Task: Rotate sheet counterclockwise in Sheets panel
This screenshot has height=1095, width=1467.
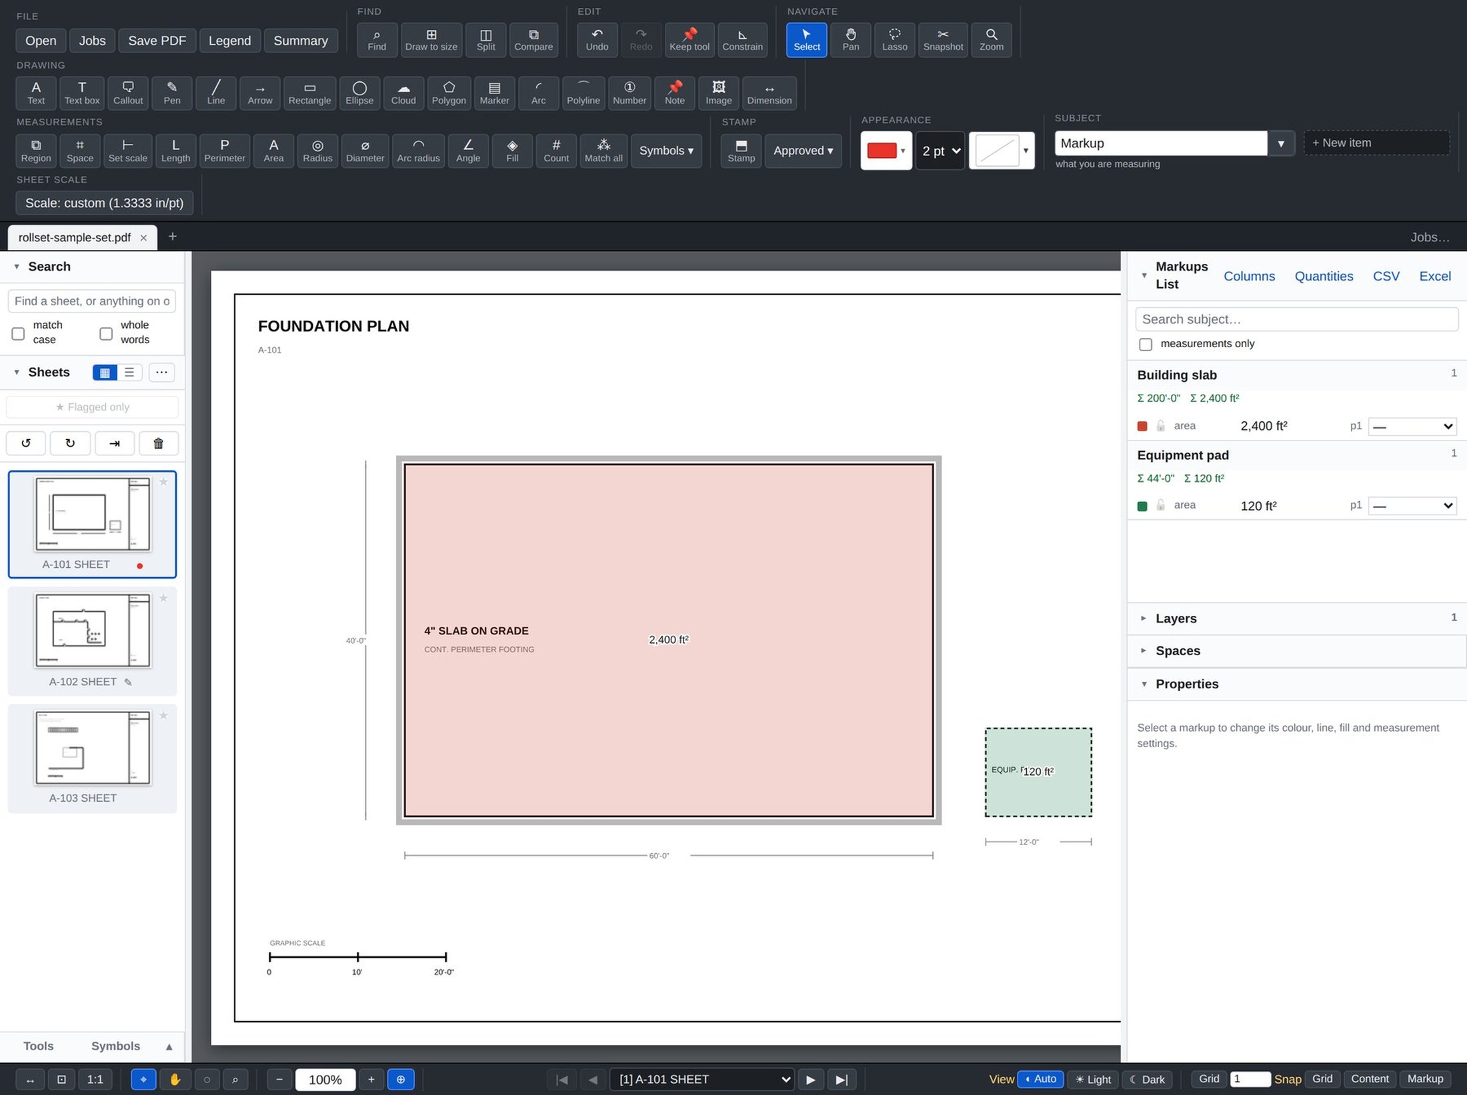Action: 26,443
